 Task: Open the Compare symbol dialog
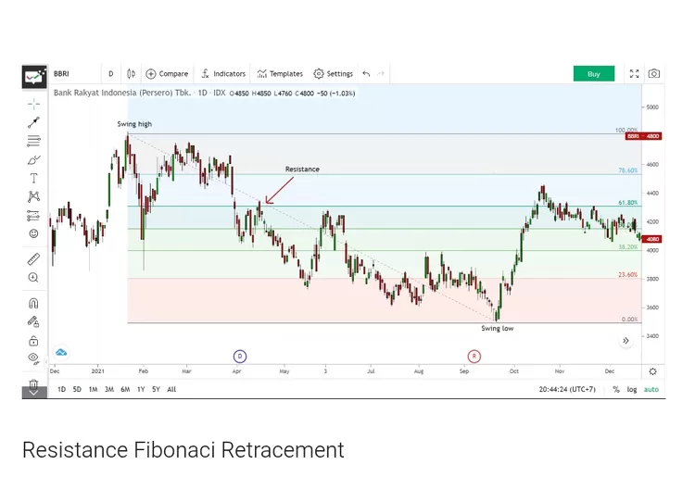click(x=167, y=73)
